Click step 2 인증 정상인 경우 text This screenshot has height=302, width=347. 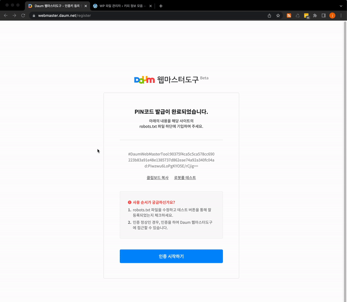172,225
